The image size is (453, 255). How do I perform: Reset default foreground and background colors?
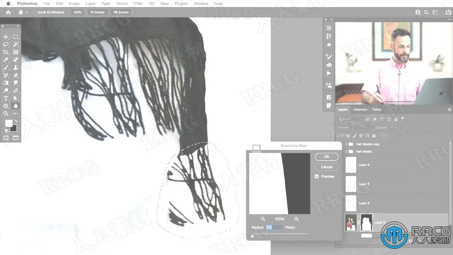coord(6,131)
